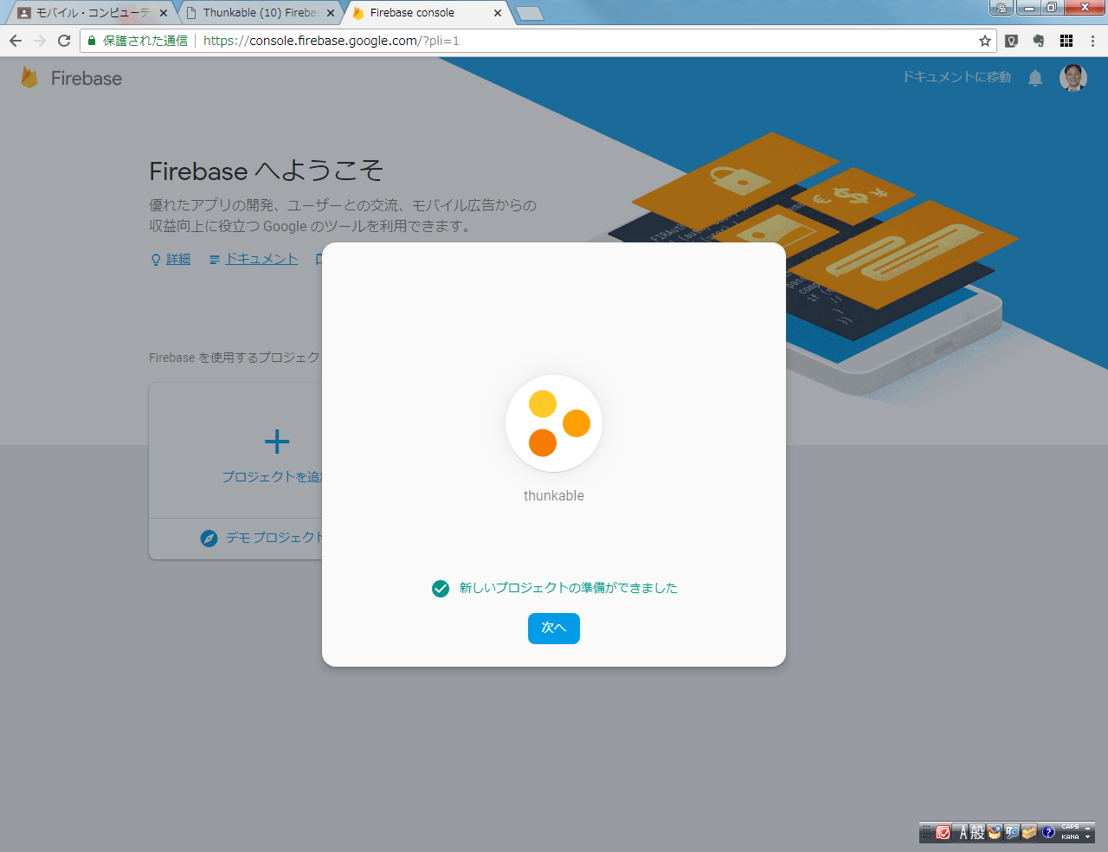
Task: Click the address bar URL
Action: tap(331, 41)
